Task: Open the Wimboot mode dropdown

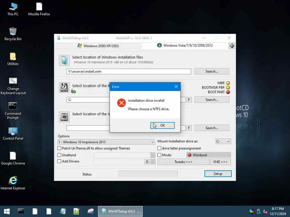Action: point(209,155)
